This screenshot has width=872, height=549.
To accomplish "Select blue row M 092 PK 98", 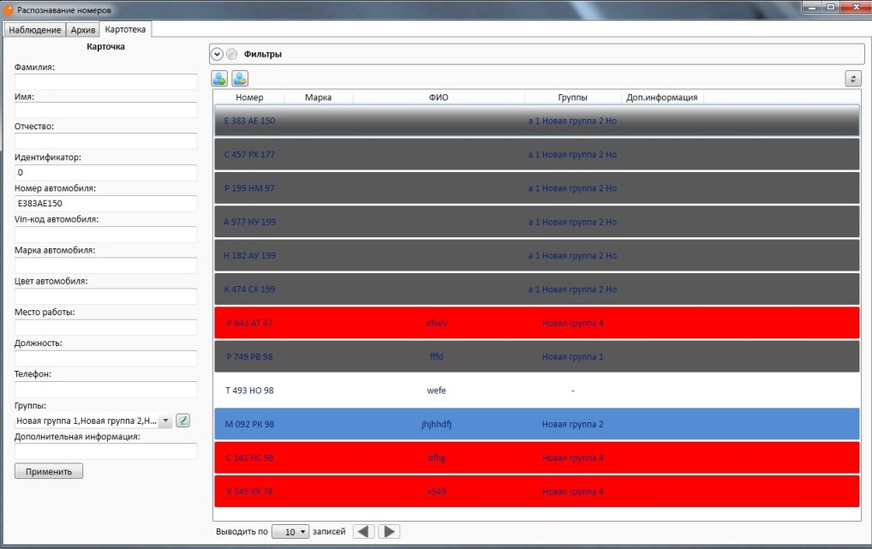I will 537,424.
